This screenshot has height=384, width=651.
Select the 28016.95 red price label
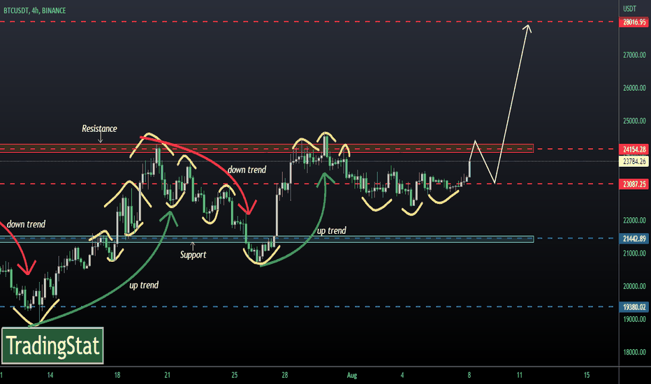pyautogui.click(x=634, y=22)
